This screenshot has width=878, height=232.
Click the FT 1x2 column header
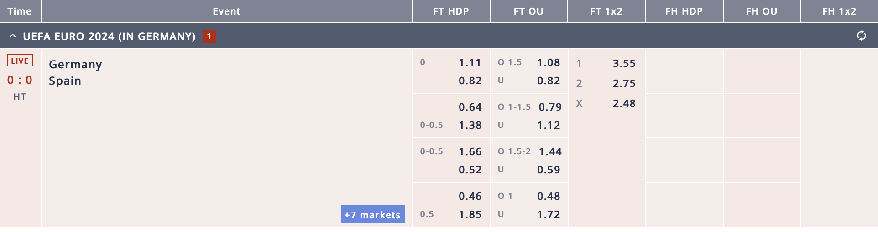[606, 11]
